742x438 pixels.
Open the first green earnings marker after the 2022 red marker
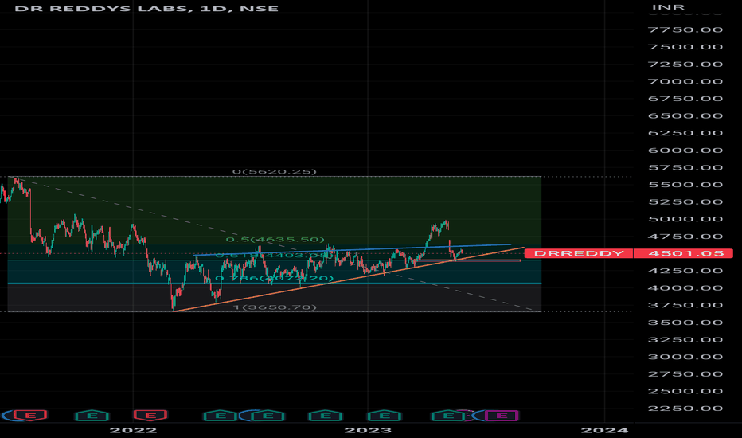click(x=220, y=416)
